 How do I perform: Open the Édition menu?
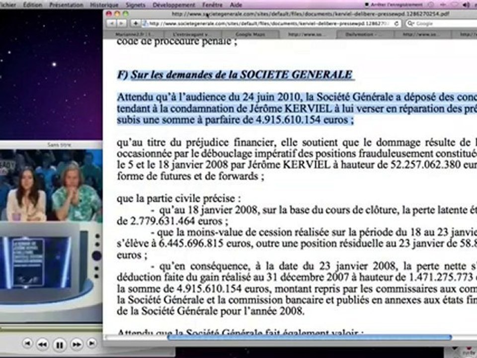[33, 5]
